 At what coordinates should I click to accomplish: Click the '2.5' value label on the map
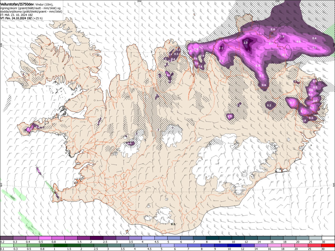pyautogui.click(x=221, y=48)
